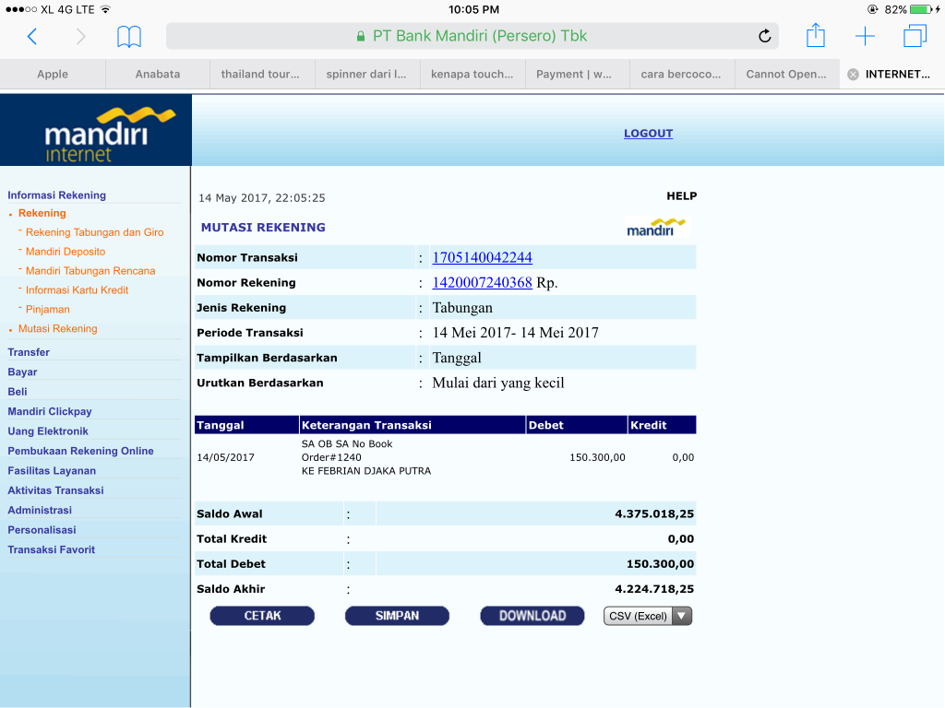Close the INTERNET tab with its X icon

pos(854,74)
